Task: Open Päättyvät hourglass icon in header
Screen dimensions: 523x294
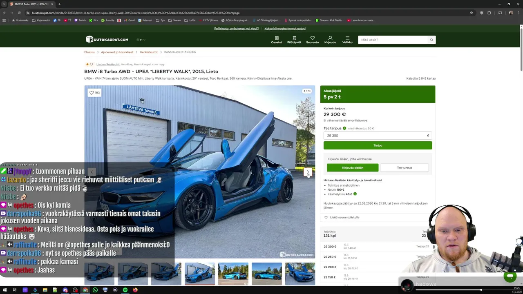Action: coord(294,40)
